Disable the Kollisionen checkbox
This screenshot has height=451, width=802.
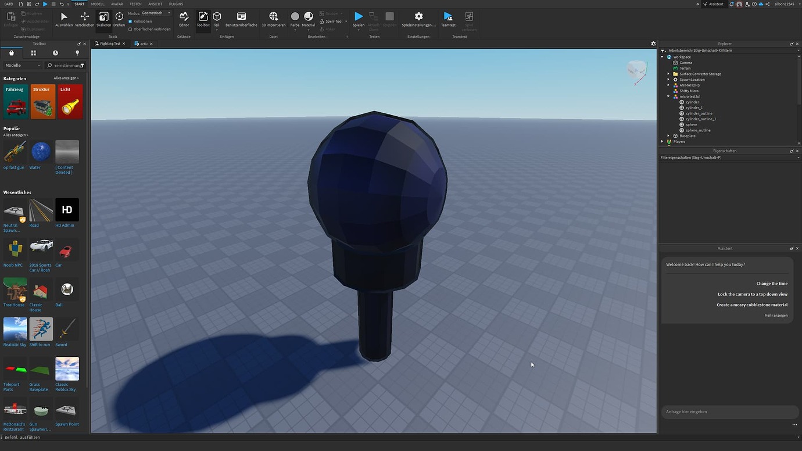131,21
